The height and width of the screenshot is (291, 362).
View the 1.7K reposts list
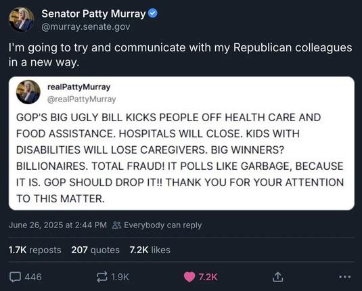click(x=35, y=250)
